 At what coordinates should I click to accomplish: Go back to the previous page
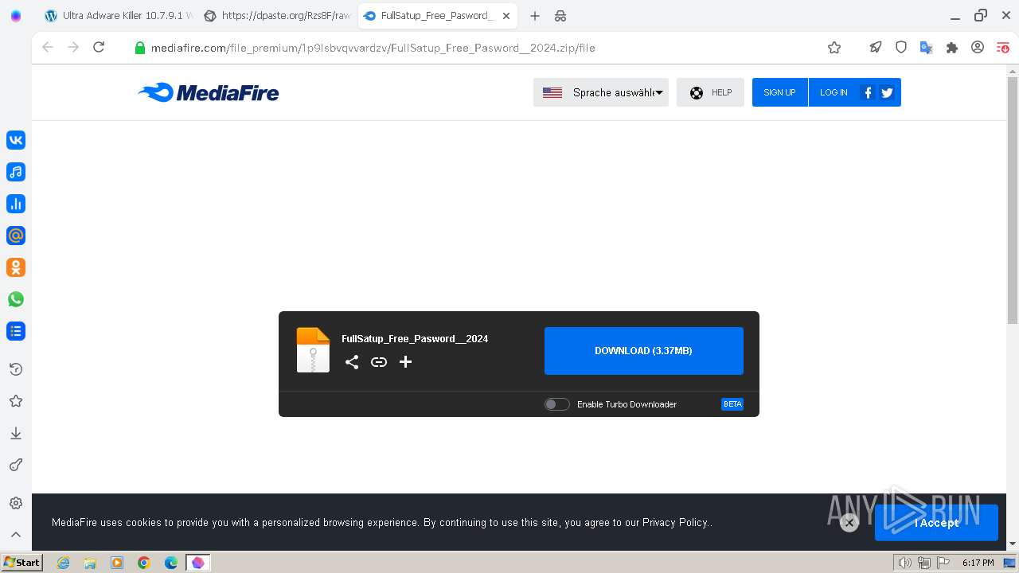tap(47, 48)
